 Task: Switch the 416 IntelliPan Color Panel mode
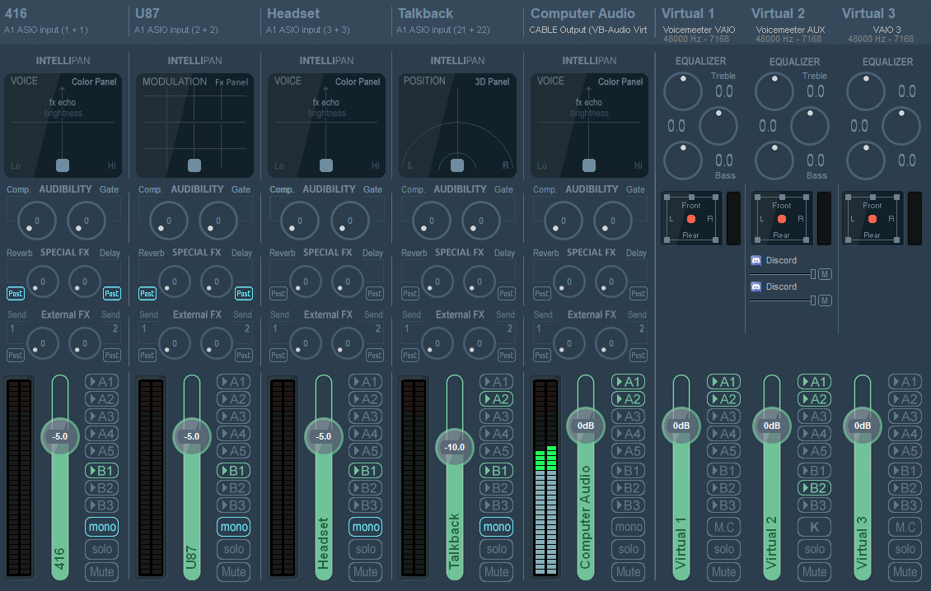pyautogui.click(x=94, y=81)
